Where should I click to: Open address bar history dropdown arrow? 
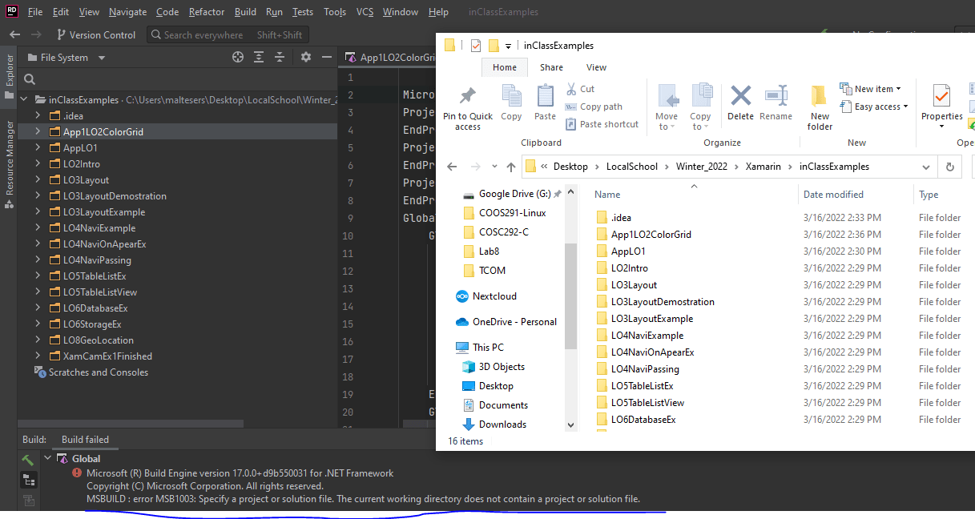click(926, 167)
